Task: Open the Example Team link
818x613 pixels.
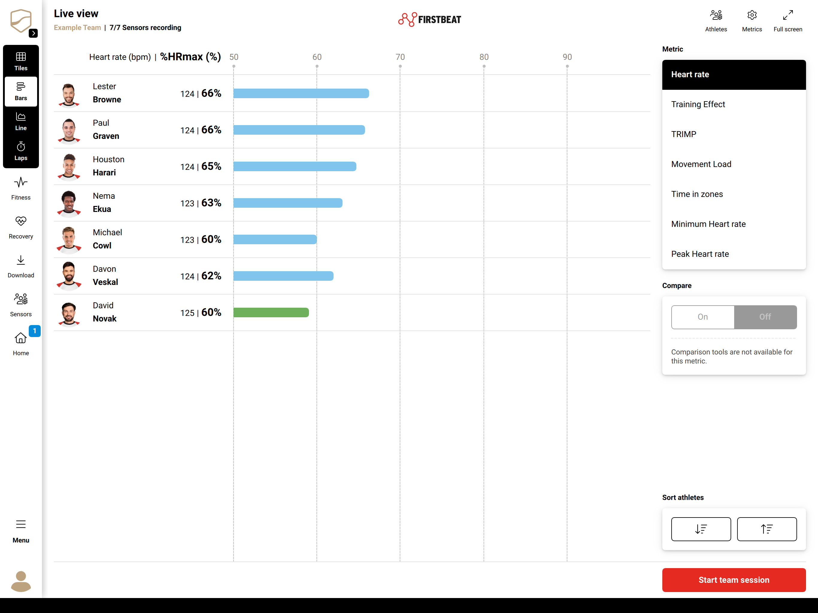Action: 77,28
